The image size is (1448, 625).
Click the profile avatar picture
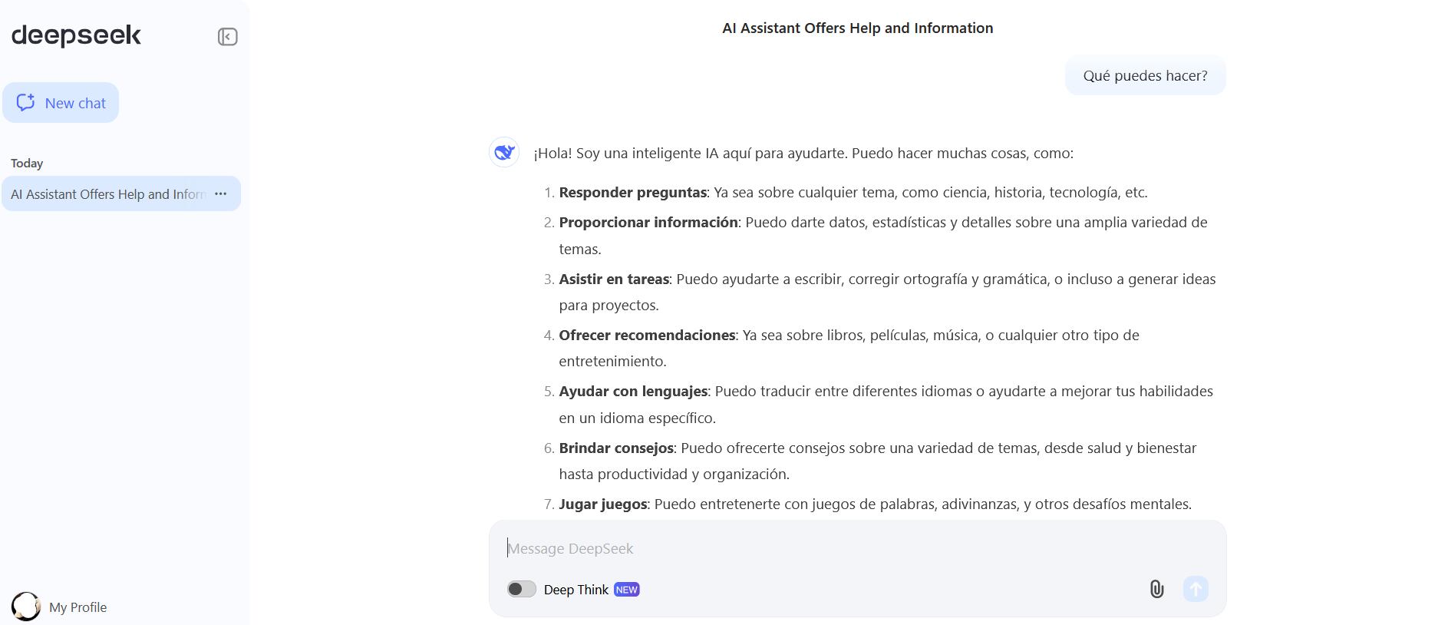click(25, 607)
